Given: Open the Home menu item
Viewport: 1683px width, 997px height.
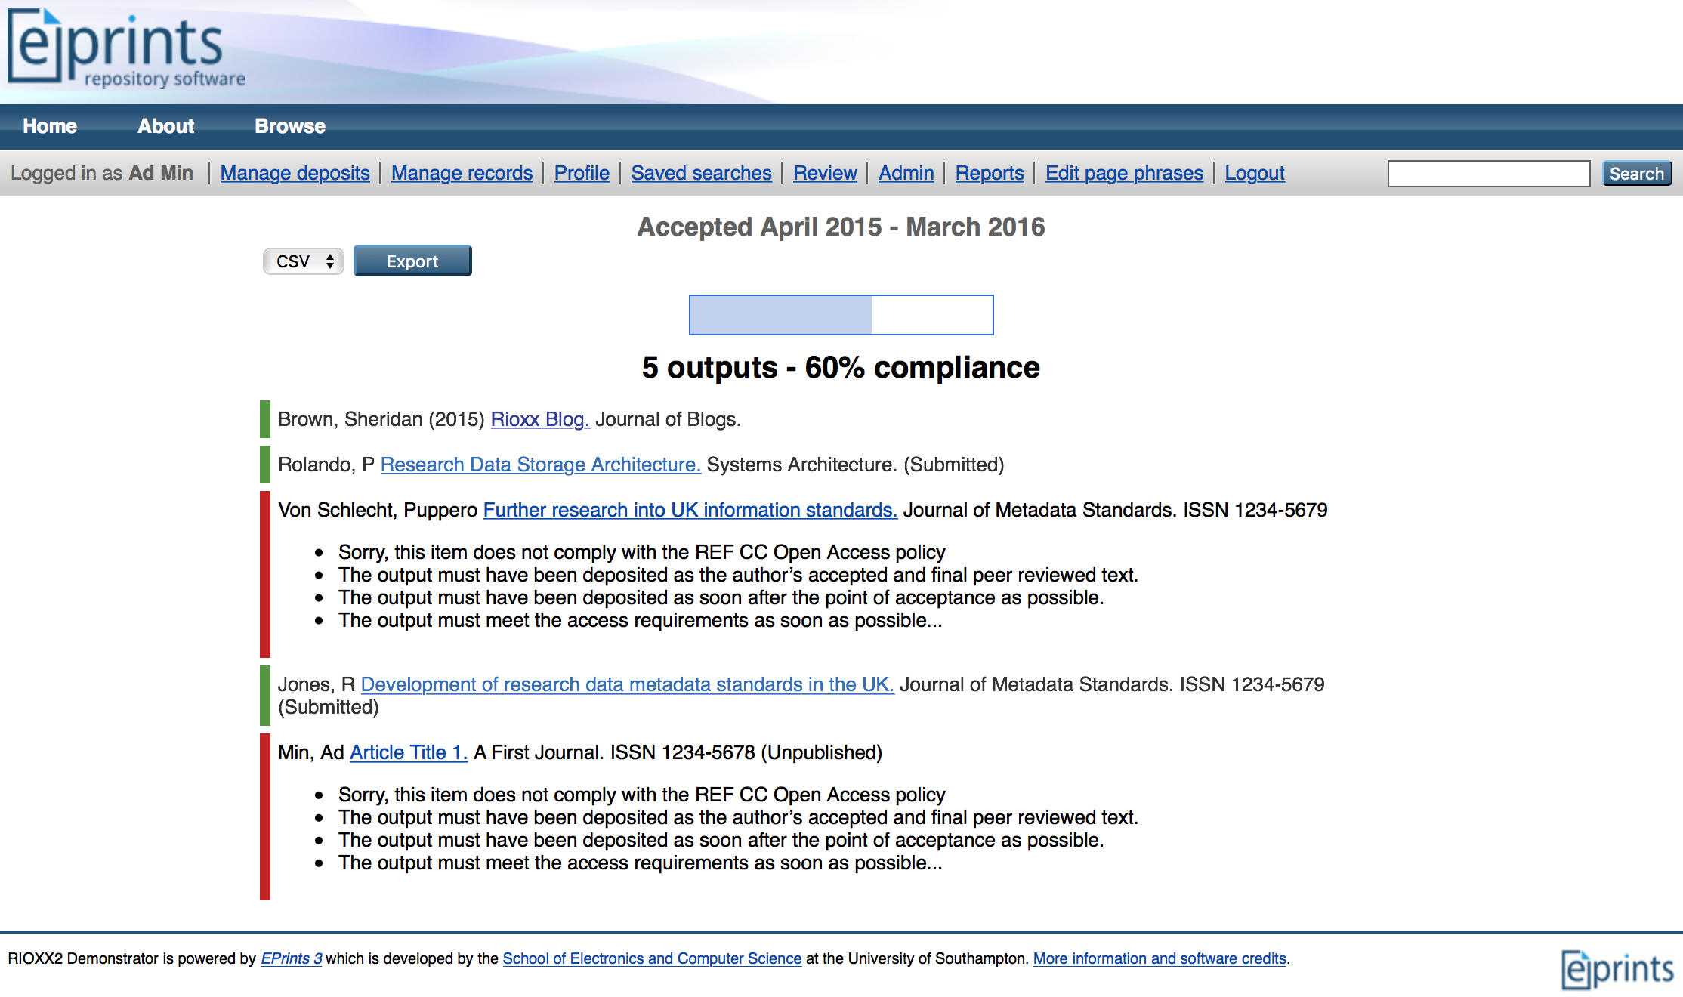Looking at the screenshot, I should [x=50, y=126].
